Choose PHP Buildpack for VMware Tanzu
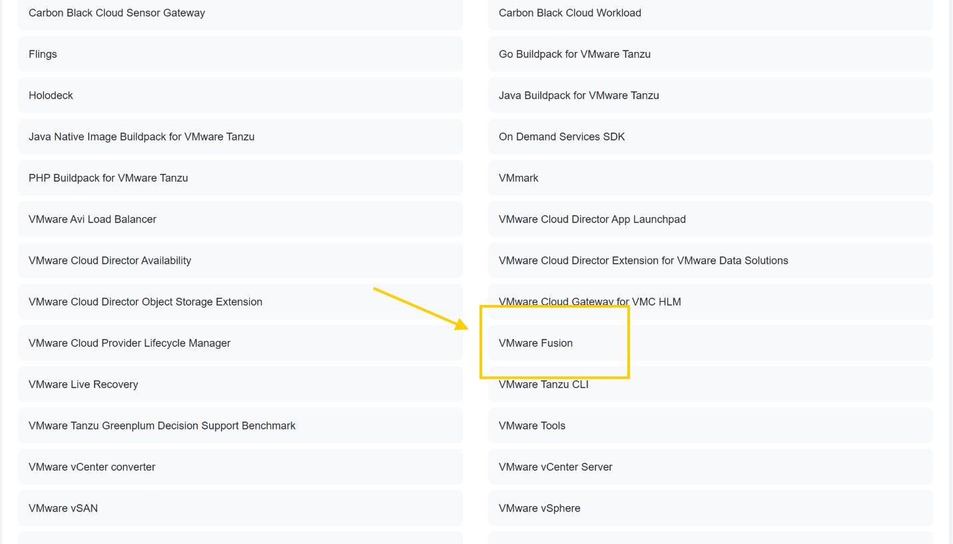 (240, 178)
